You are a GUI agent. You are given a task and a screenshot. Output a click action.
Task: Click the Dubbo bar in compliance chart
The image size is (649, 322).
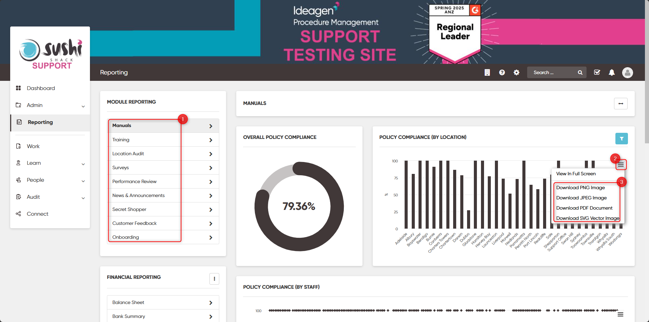(468, 219)
